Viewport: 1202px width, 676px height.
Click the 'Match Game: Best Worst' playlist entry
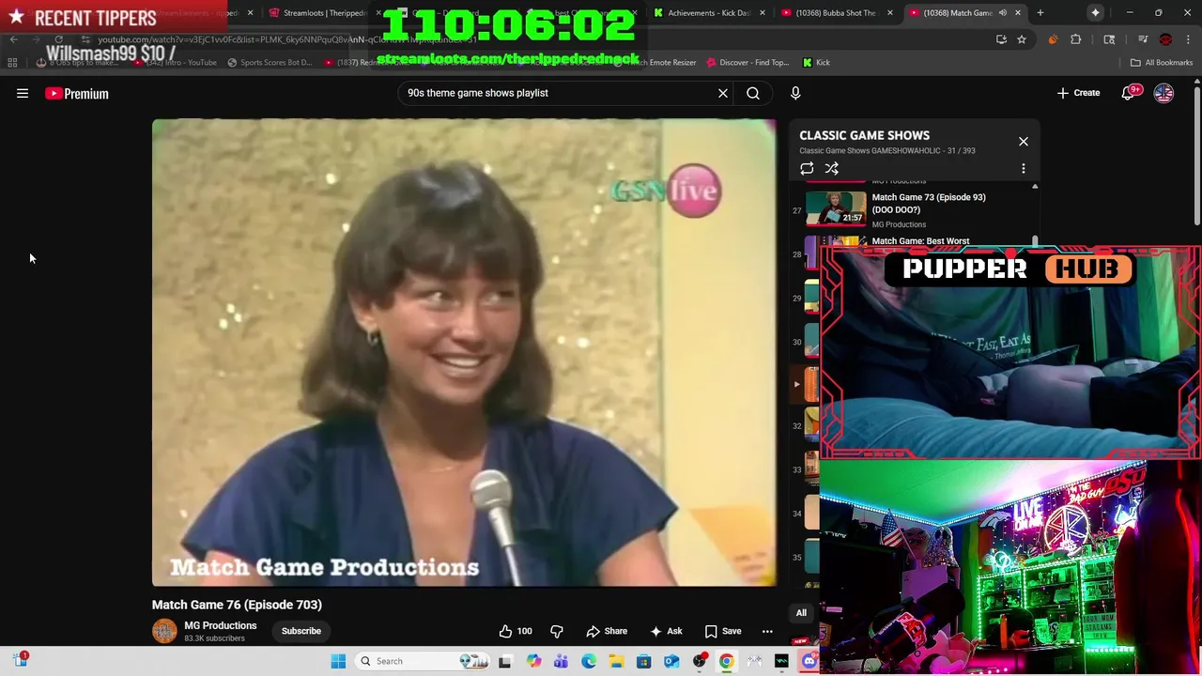click(920, 241)
